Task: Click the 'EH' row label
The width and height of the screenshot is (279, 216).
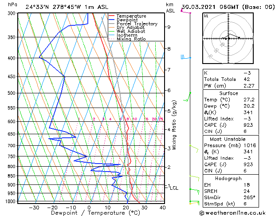Action: pos(207,185)
